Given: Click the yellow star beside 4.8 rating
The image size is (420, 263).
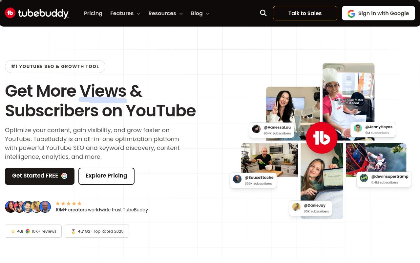Looking at the screenshot, I should (13, 231).
